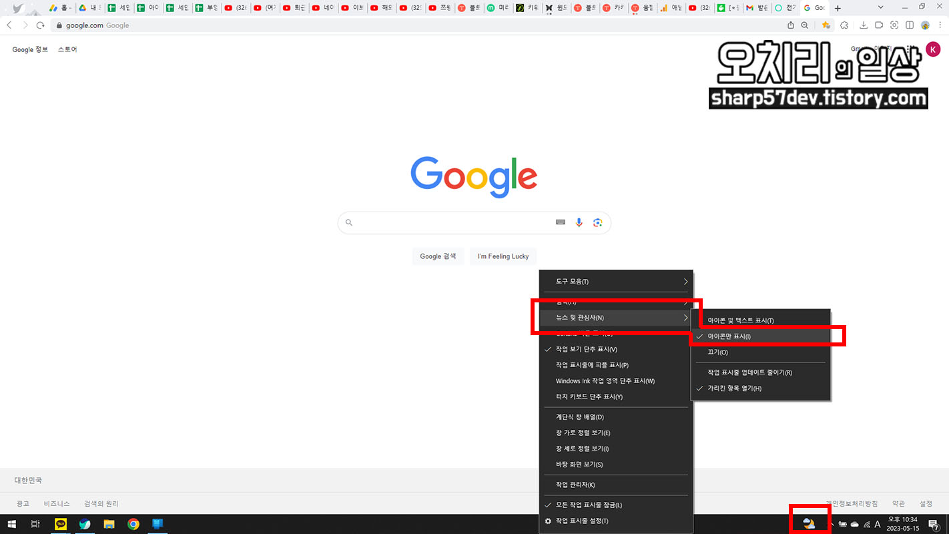Reload the google.com page

tap(40, 25)
